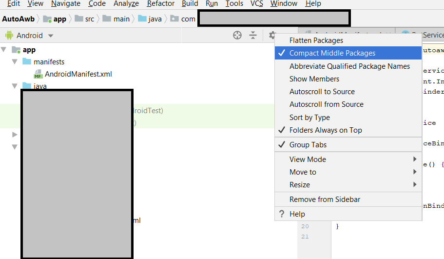
Task: Enable Flatten Packages option
Action: point(348,40)
